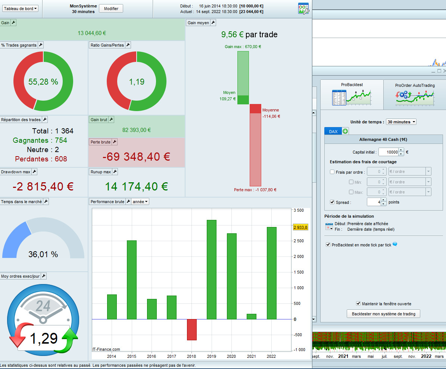Open Répartition des trades wrench settings
This screenshot has height=369, width=446.
[x=45, y=120]
